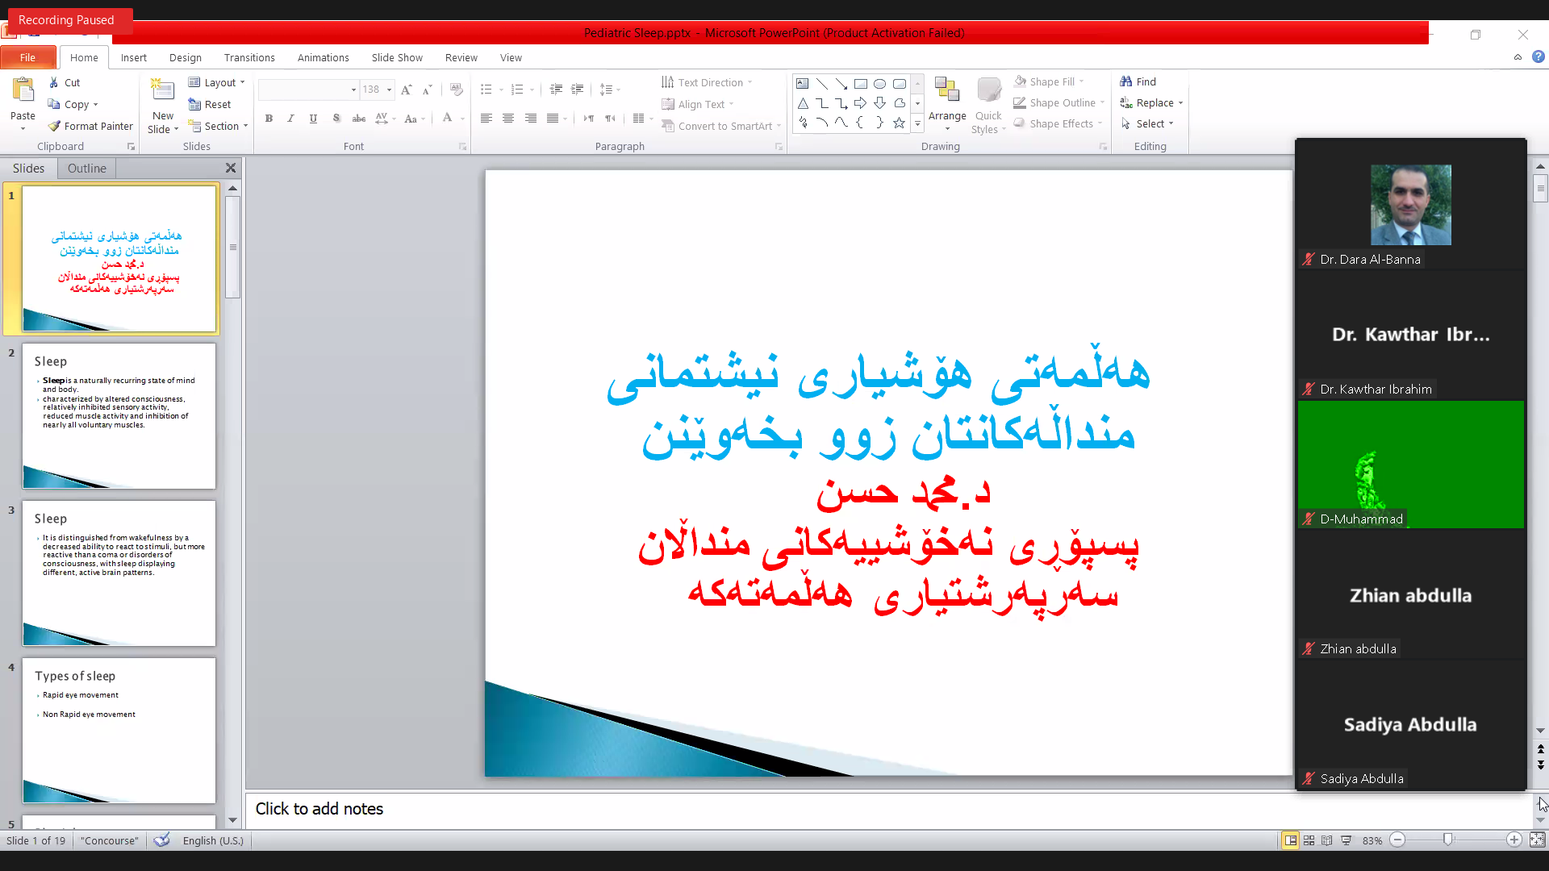Screen dimensions: 1549x871
Task: Open Quick Styles gallery
Action: [988, 105]
